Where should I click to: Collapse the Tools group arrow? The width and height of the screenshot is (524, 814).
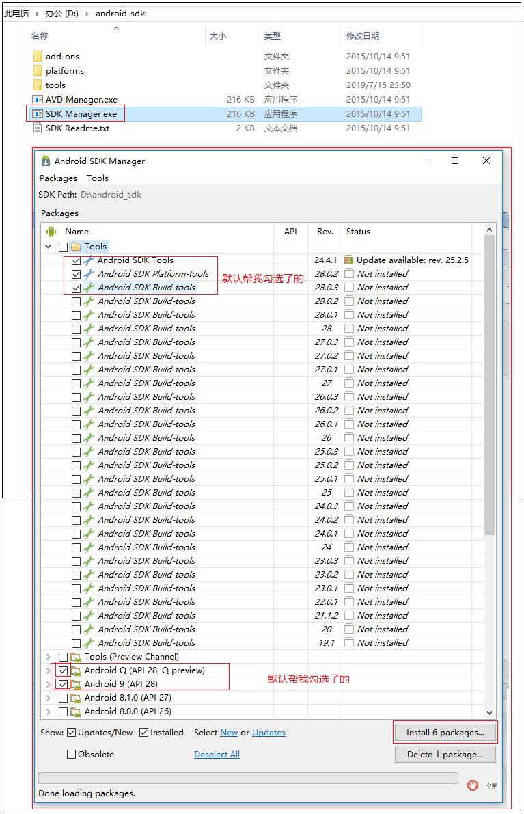(x=49, y=247)
